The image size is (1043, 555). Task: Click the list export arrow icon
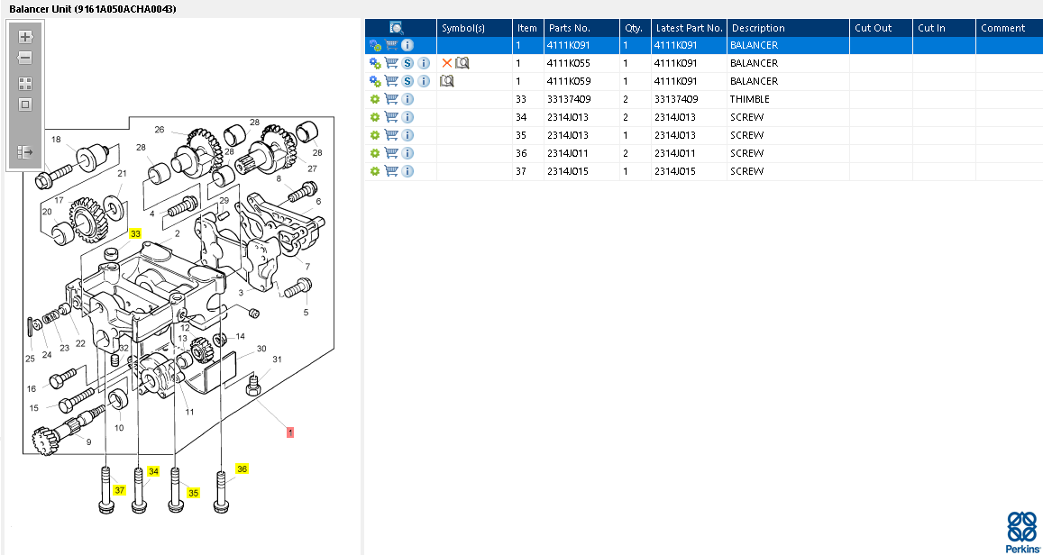pyautogui.click(x=25, y=152)
